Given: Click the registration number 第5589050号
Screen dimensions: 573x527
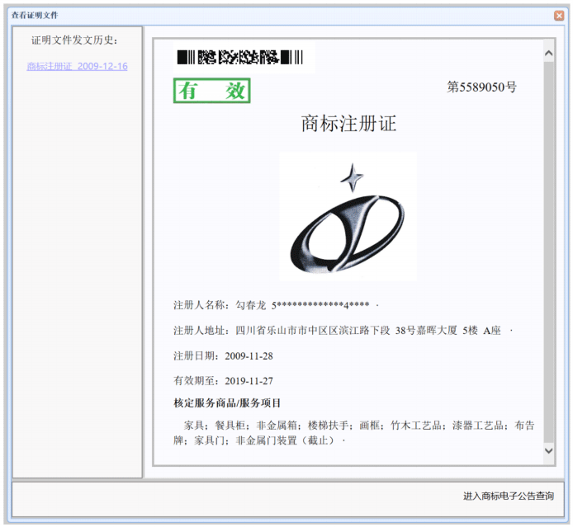Looking at the screenshot, I should coord(481,87).
